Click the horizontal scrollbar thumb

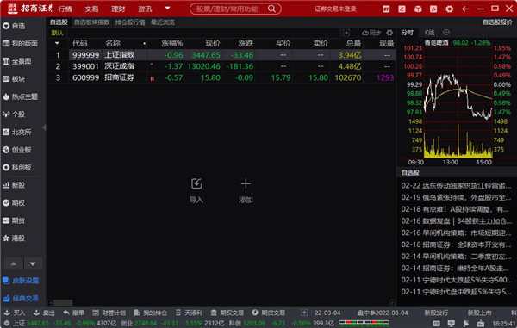pyautogui.click(x=63, y=303)
